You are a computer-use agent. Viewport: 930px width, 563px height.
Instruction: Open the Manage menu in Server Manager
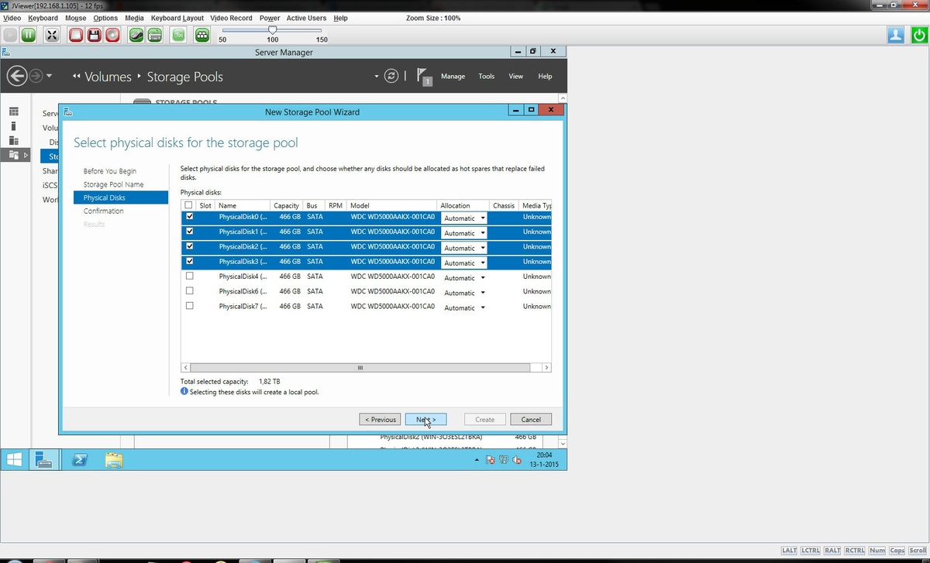pyautogui.click(x=453, y=76)
